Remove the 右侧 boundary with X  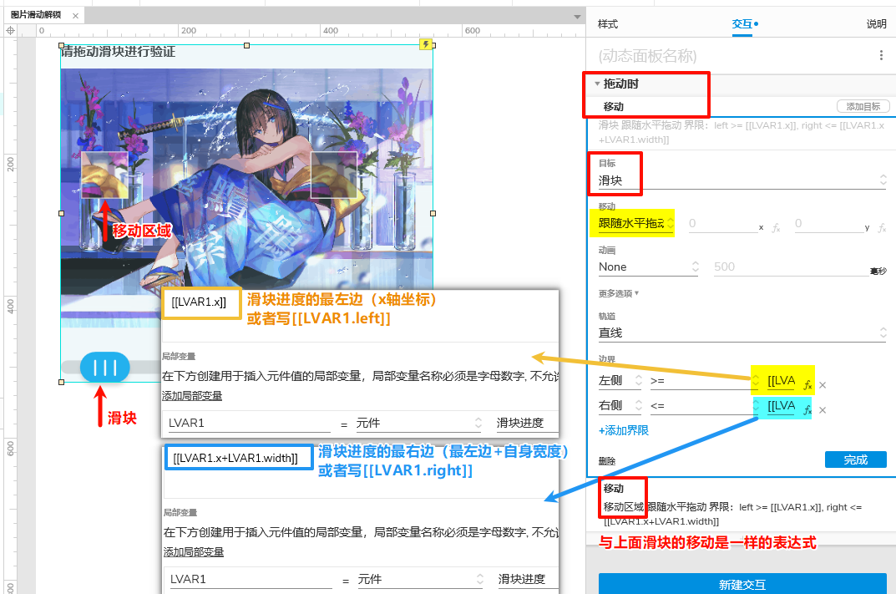click(823, 410)
